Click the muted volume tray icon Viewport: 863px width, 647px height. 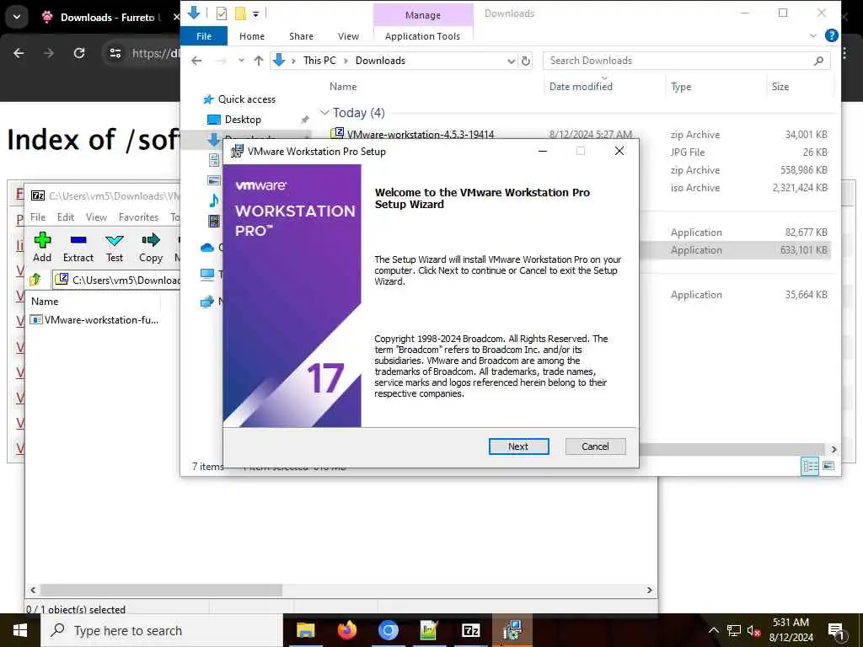point(753,630)
